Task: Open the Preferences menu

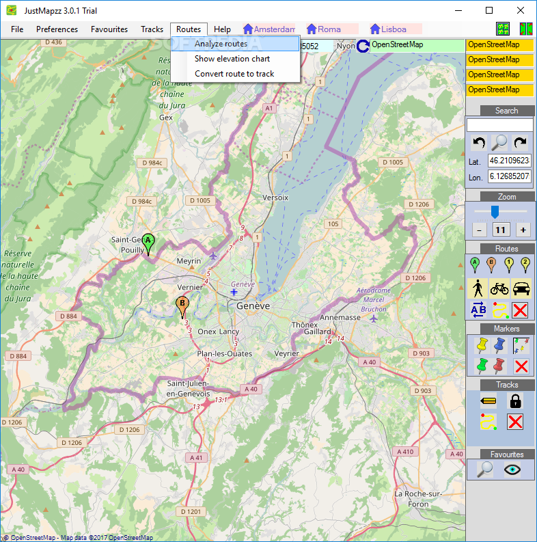Action: [x=57, y=29]
